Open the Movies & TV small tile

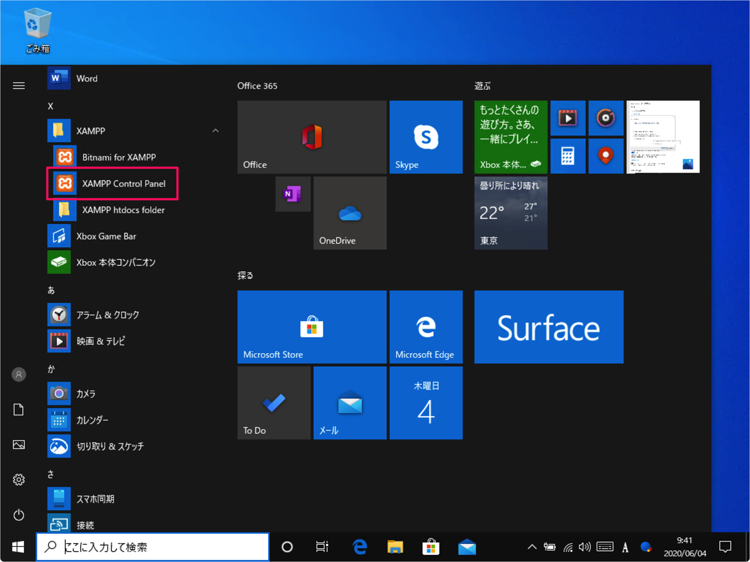click(568, 118)
